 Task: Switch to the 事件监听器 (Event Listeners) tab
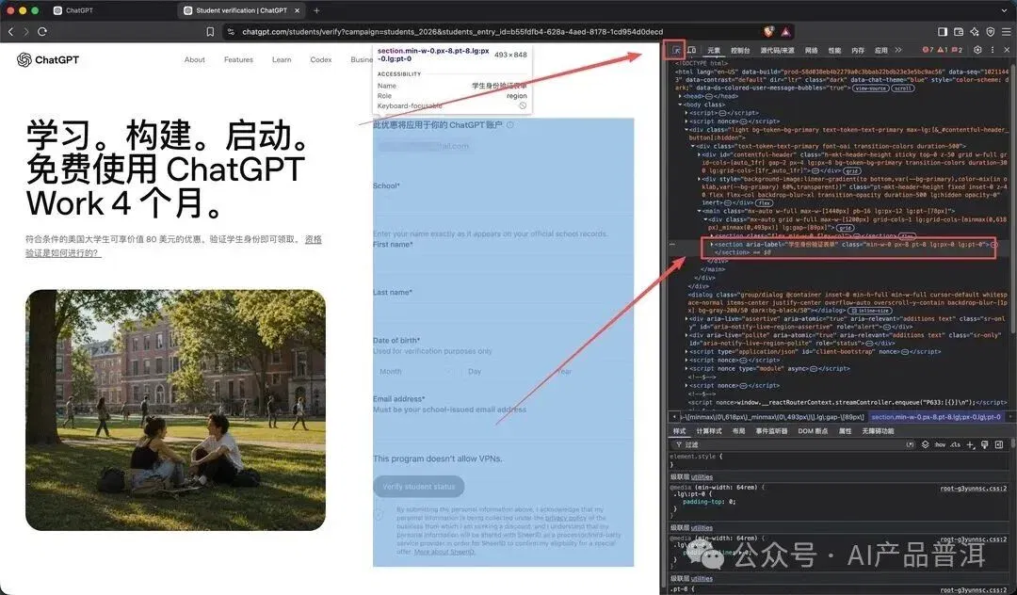[x=772, y=431]
